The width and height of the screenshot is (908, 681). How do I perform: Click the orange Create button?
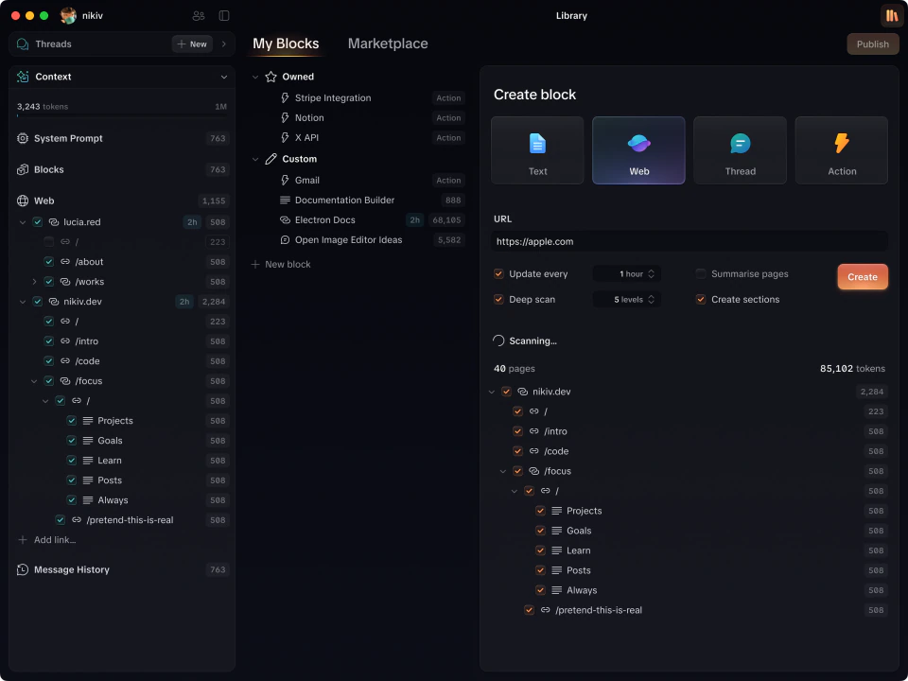(862, 276)
